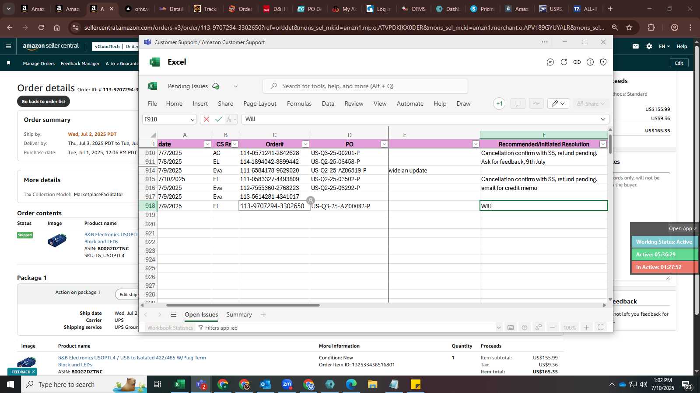The image size is (700, 393).
Task: Select PO cell US-Q2-25-06292-P
Action: click(349, 188)
